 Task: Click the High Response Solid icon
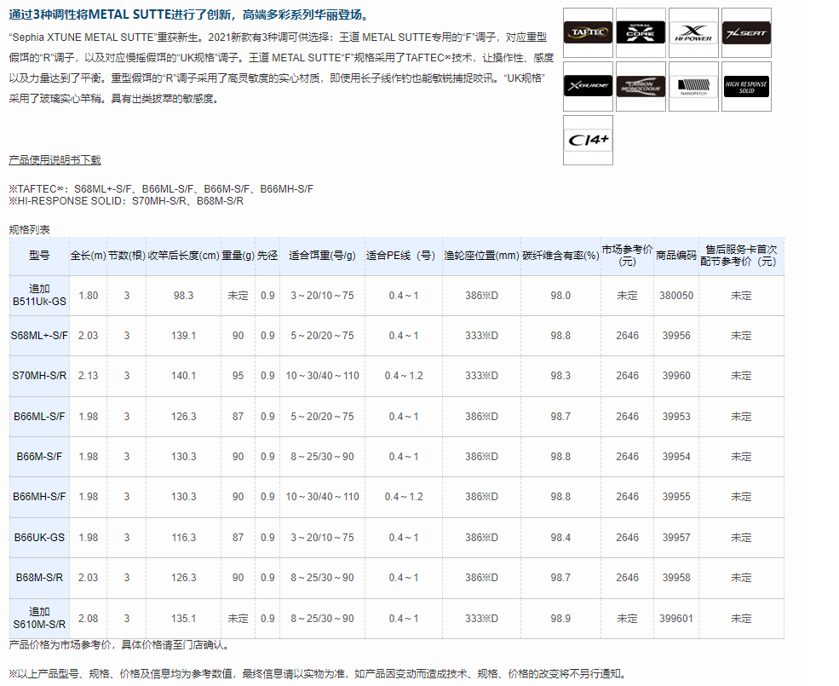(746, 86)
